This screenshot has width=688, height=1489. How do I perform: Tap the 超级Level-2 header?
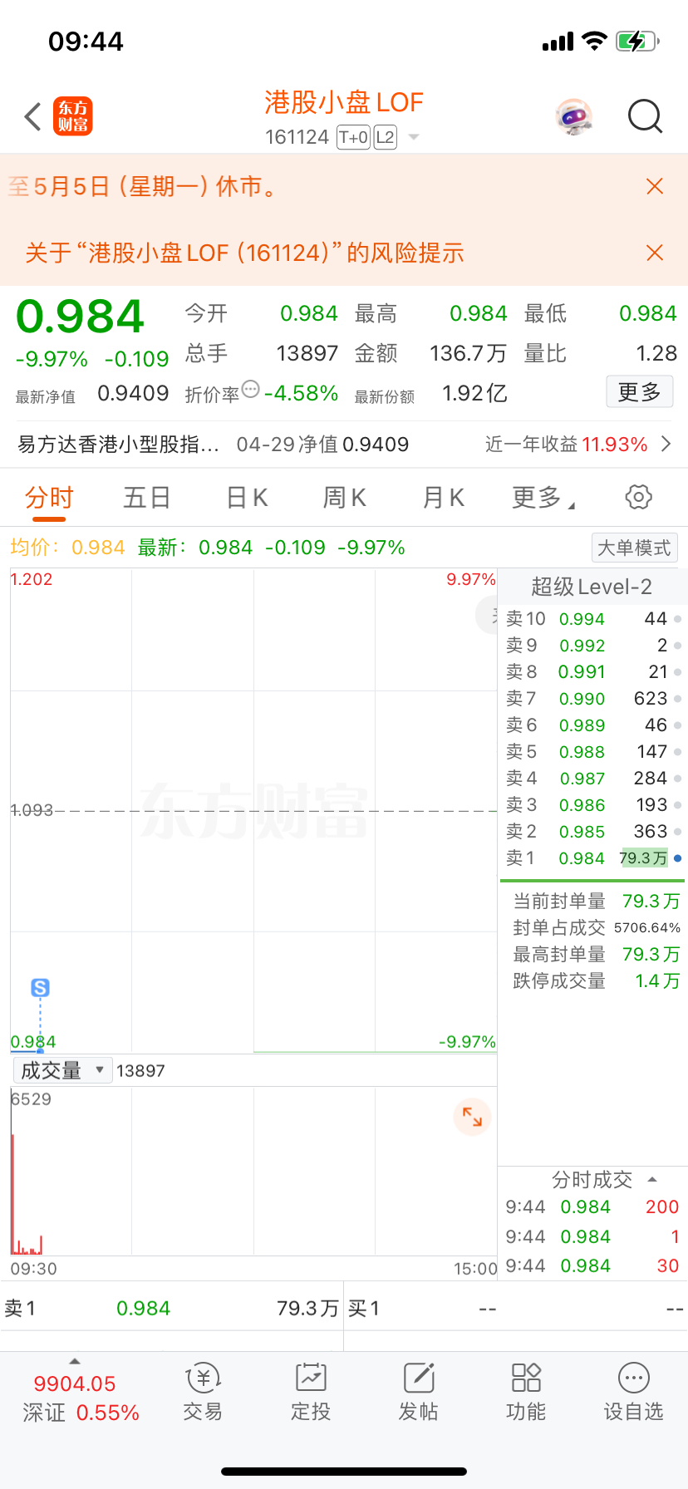pos(592,587)
